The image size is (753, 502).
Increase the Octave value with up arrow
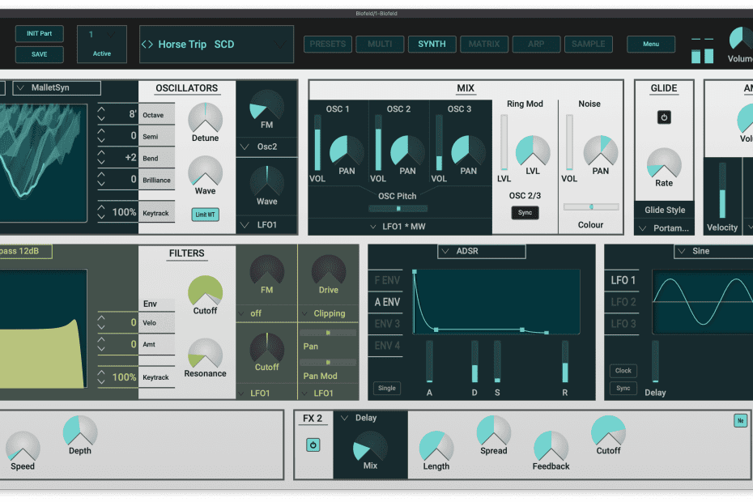point(101,109)
